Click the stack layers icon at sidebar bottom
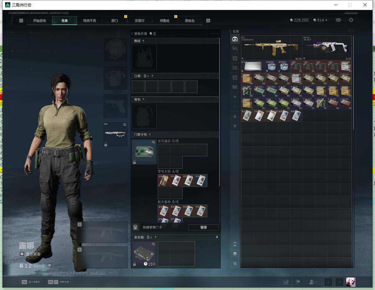 235,254
